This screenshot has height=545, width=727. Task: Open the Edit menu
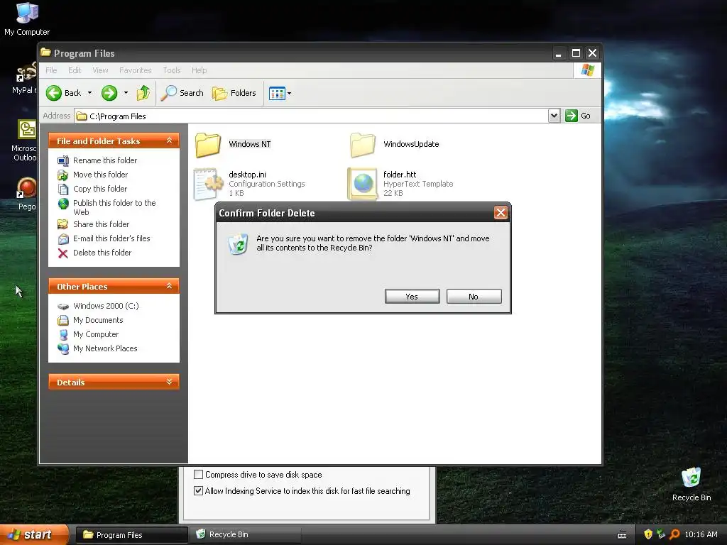pos(75,70)
